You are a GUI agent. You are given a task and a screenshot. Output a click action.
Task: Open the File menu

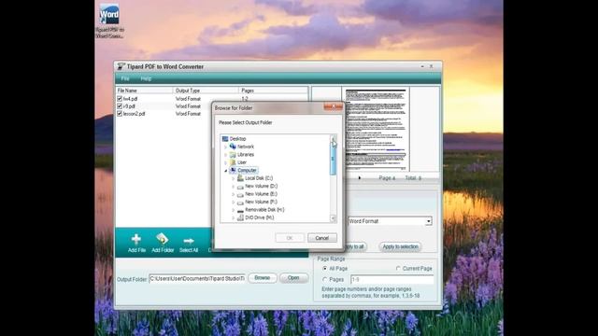125,78
